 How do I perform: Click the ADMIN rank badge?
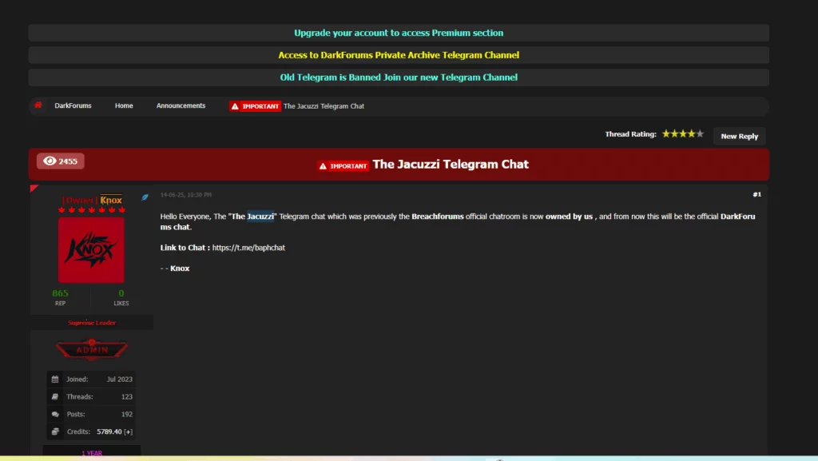point(91,350)
